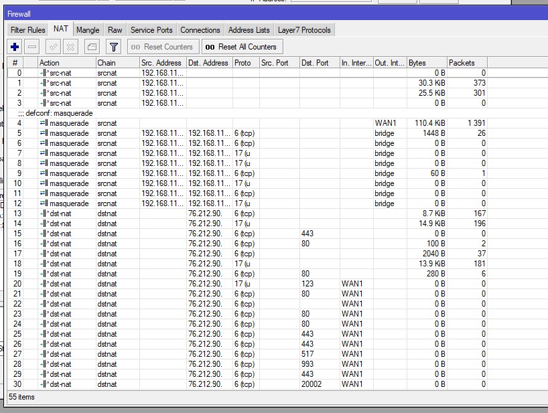This screenshot has height=413, width=548.
Task: Click bytes 280 B in rule 19
Action: [436, 274]
